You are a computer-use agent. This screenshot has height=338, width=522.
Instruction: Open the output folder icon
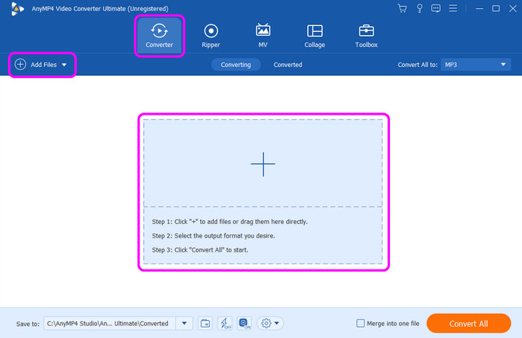click(x=205, y=323)
